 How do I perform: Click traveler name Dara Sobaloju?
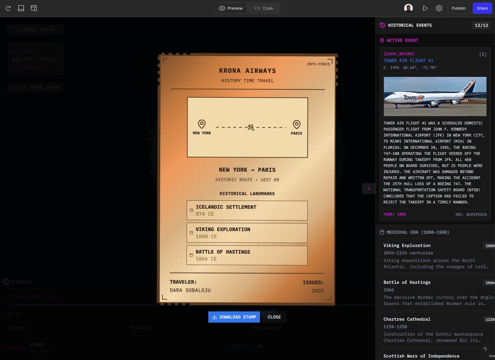(190, 290)
